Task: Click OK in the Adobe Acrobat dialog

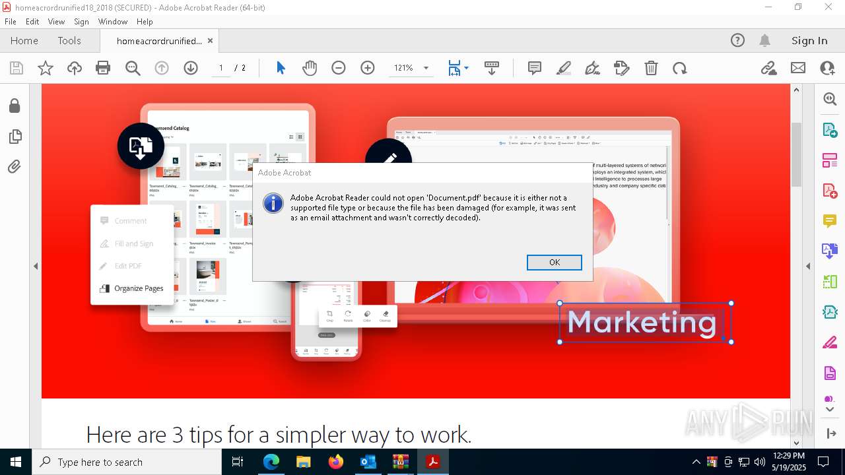Action: pos(555,263)
